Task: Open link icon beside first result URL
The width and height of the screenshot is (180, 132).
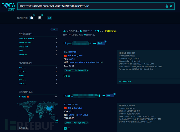Action: 94,43
